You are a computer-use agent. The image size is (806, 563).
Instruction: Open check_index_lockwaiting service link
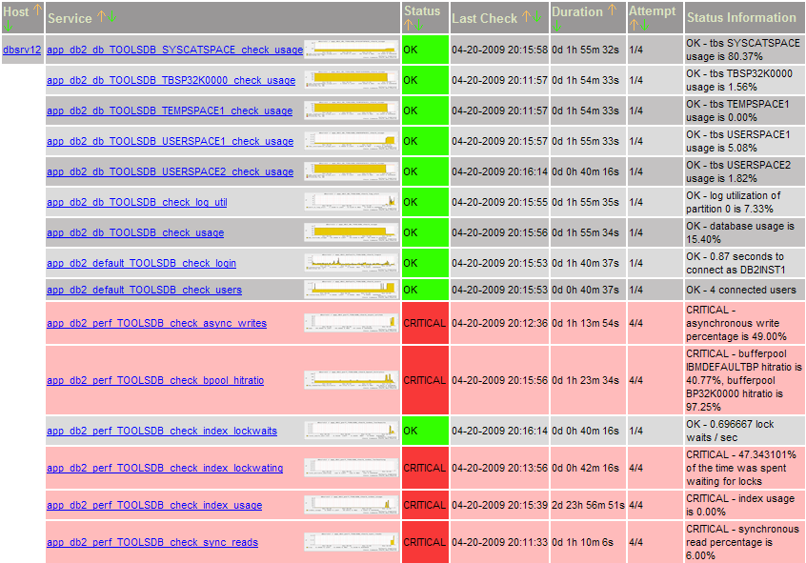(165, 468)
